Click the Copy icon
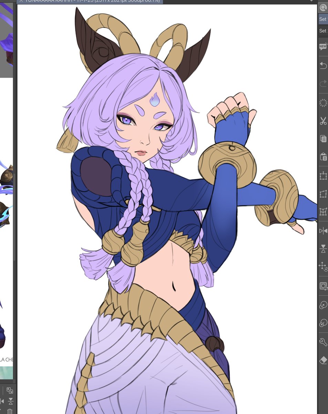 point(323,139)
